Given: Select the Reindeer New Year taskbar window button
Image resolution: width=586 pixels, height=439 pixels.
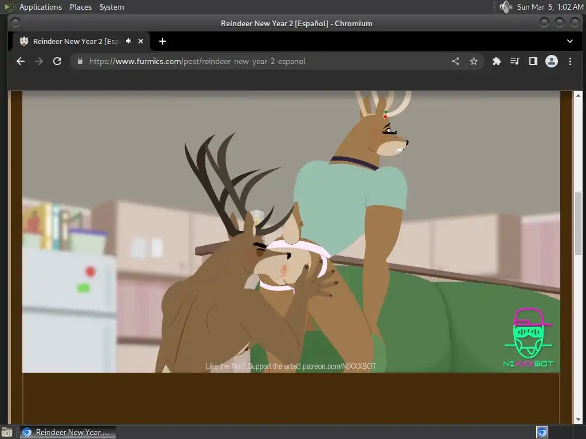Looking at the screenshot, I should click(x=68, y=432).
